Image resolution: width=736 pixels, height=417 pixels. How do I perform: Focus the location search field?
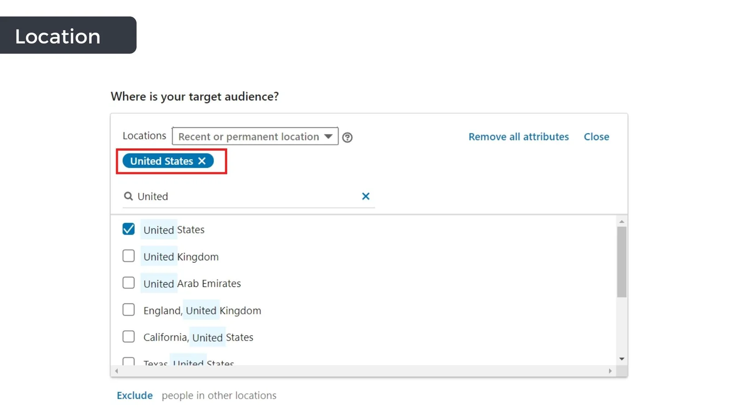click(248, 197)
